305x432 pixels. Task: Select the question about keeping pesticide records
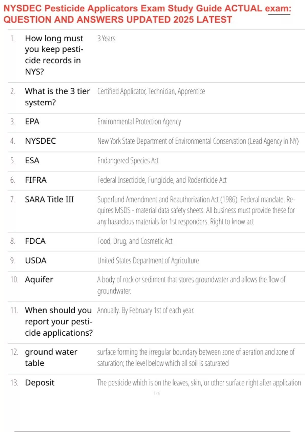click(x=54, y=55)
